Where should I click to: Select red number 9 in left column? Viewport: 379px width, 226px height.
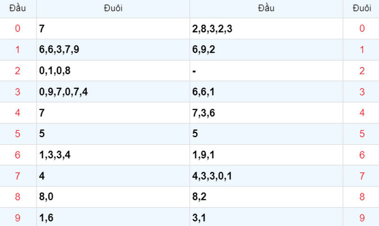tap(18, 218)
